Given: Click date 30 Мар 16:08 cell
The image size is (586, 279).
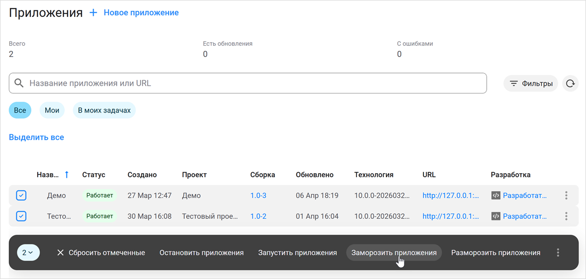Looking at the screenshot, I should click(x=150, y=216).
